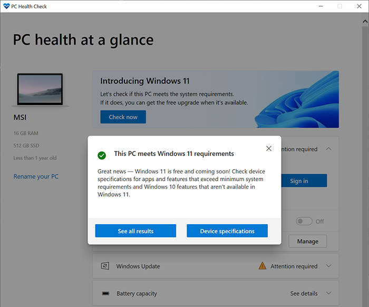This screenshot has width=369, height=307.
Task: Click the green checkmark icon in the dialog
Action: pos(102,156)
